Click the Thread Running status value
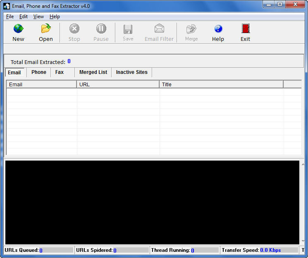308x258 pixels. pos(193,250)
